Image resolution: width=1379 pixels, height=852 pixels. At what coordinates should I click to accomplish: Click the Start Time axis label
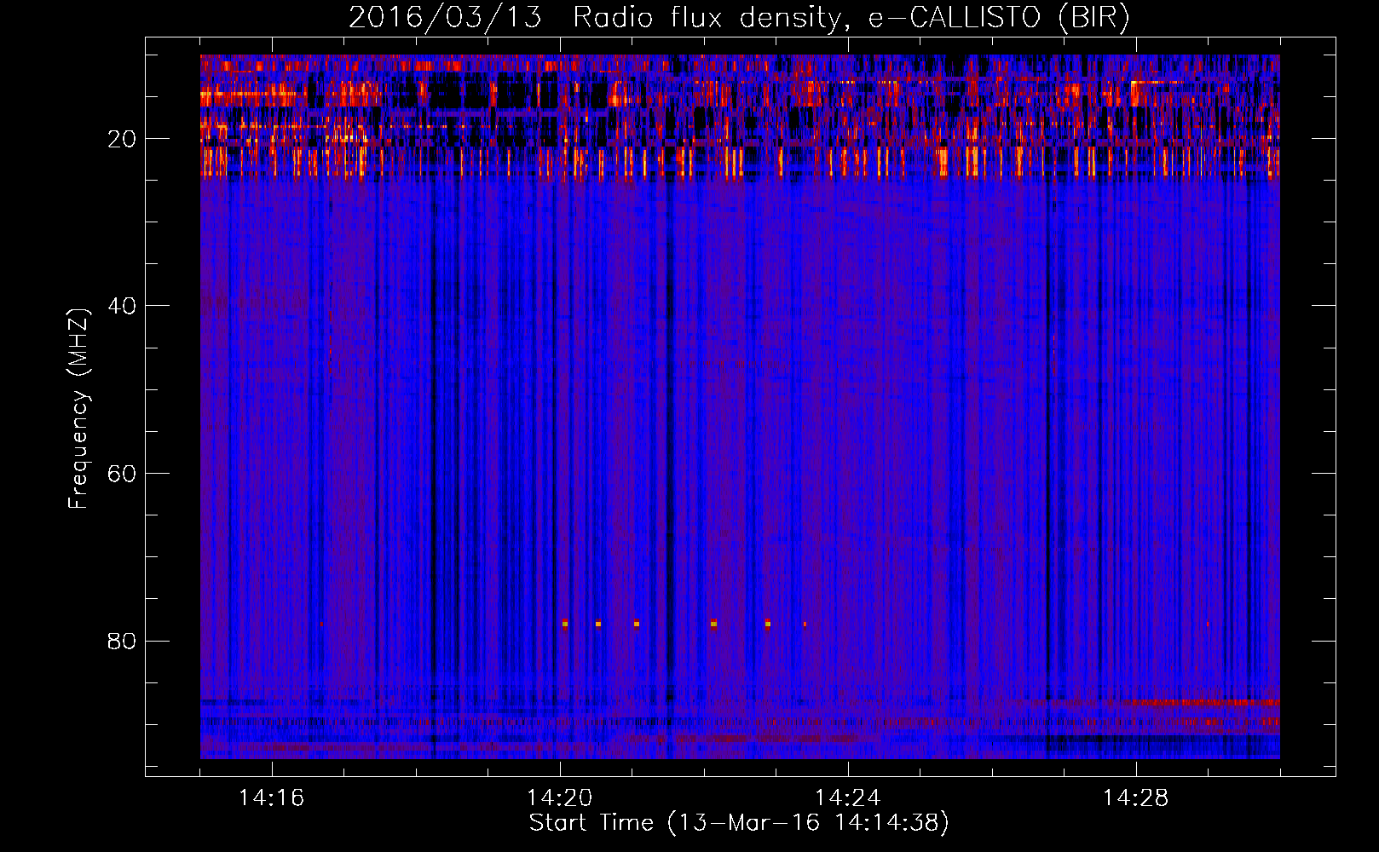coord(739,823)
